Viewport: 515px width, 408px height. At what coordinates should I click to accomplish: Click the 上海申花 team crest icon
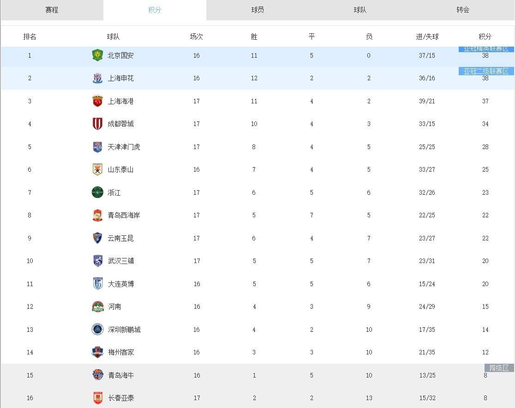click(x=97, y=78)
